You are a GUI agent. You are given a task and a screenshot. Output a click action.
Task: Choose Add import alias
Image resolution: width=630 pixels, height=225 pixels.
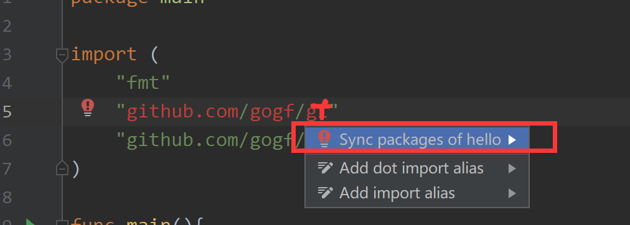[417, 193]
